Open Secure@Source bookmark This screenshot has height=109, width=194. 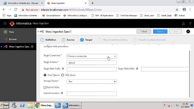click(51, 15)
